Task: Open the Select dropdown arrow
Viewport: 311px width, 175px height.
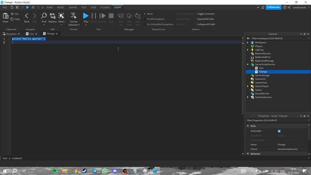Action: pos(61,25)
